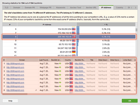The width and height of the screenshot is (140, 105).
Task: Select row with IP 65.75.153.153
Action: tap(69, 44)
